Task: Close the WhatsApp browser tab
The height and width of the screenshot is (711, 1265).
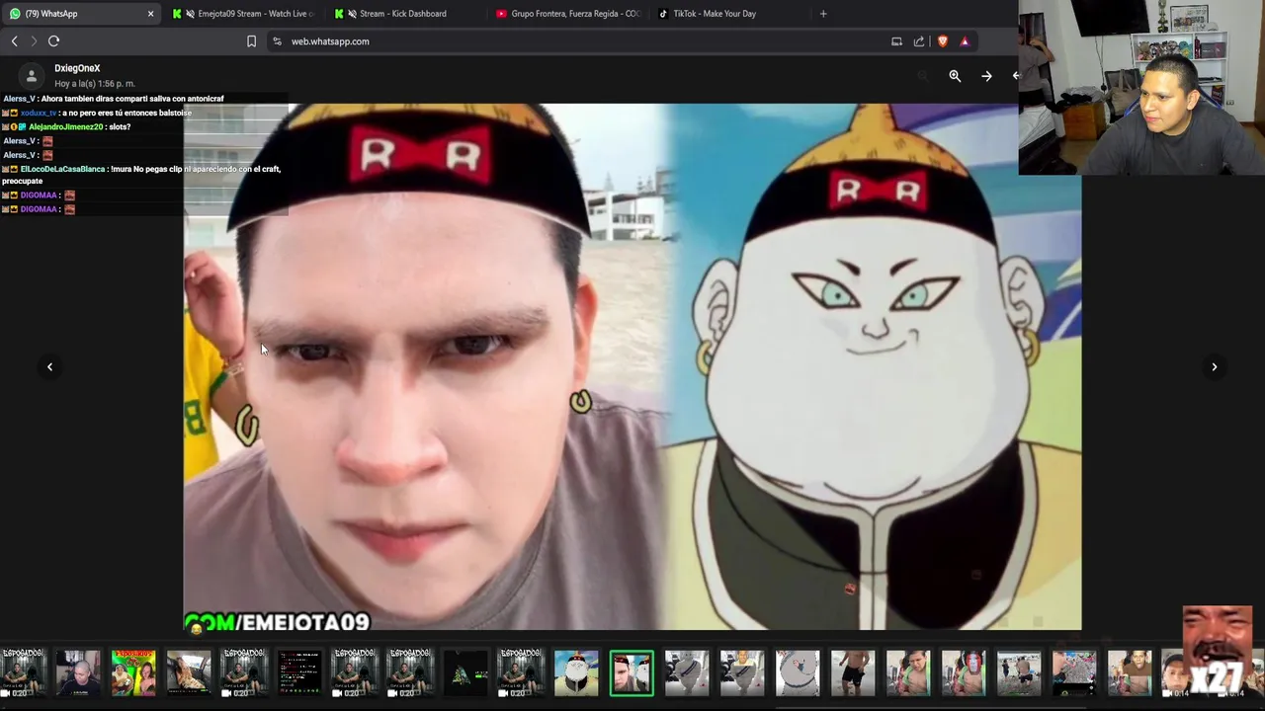Action: [150, 14]
